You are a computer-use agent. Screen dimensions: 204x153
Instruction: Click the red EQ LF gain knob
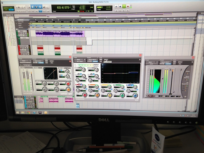pos(85,95)
